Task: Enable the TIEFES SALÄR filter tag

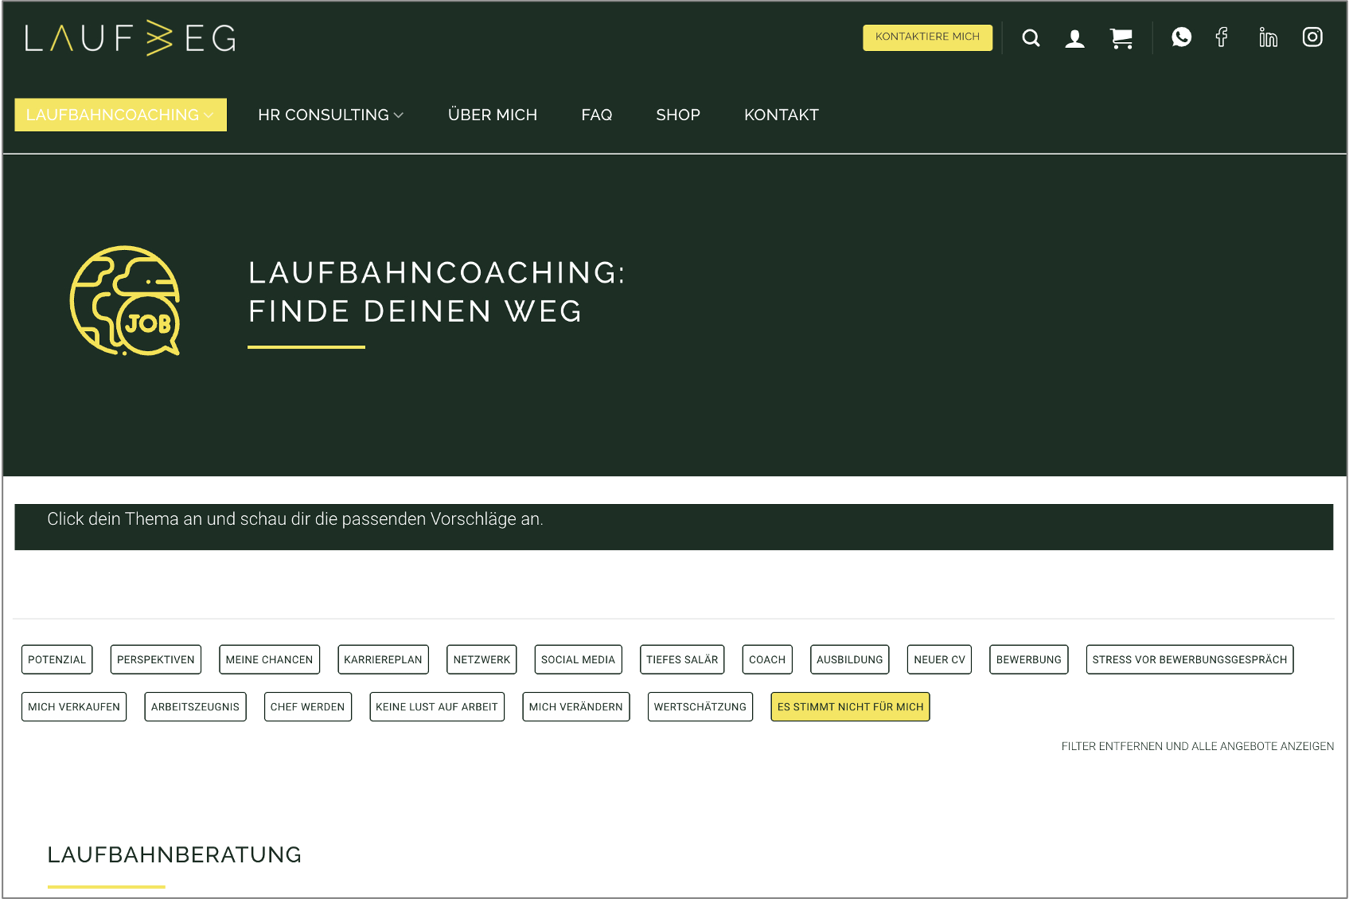Action: [682, 660]
